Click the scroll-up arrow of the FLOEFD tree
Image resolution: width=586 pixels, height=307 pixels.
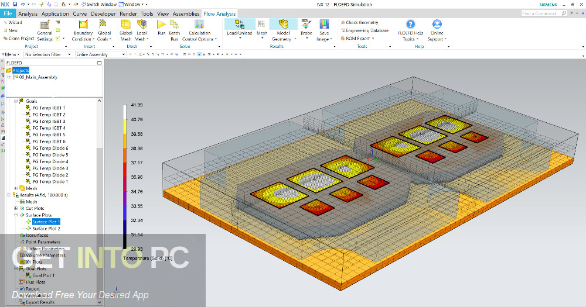(100, 101)
